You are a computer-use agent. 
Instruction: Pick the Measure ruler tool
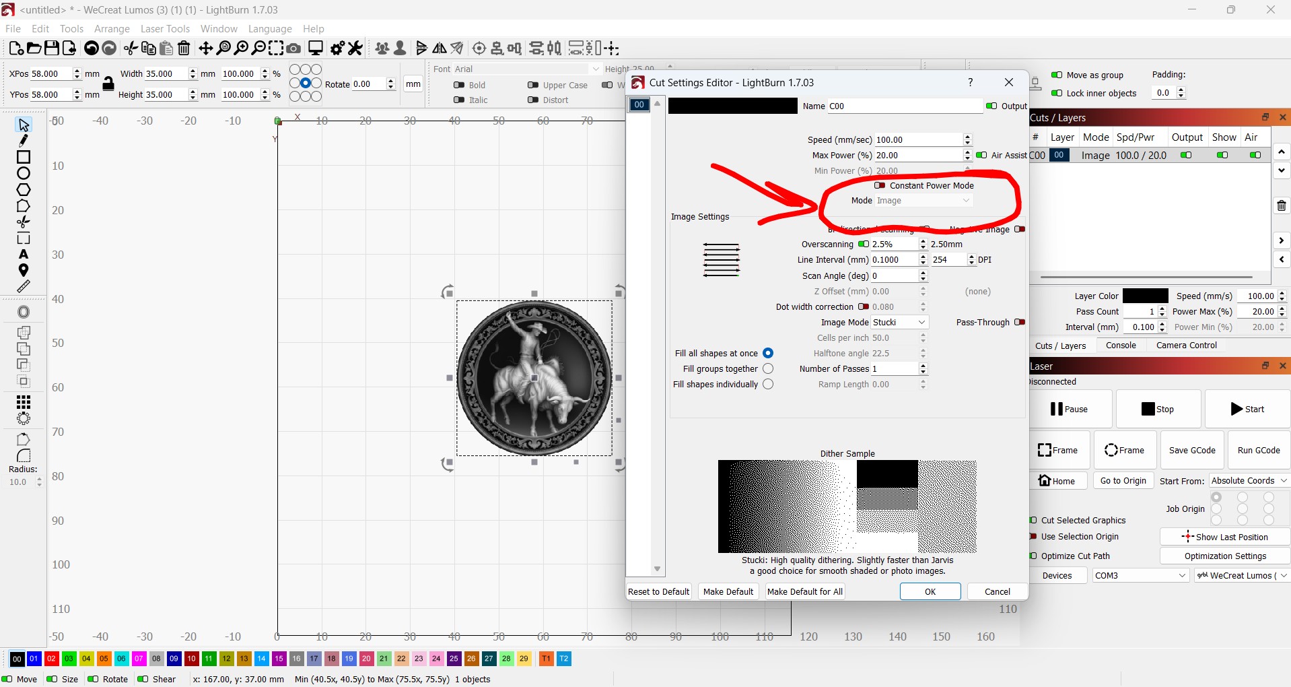click(x=24, y=287)
